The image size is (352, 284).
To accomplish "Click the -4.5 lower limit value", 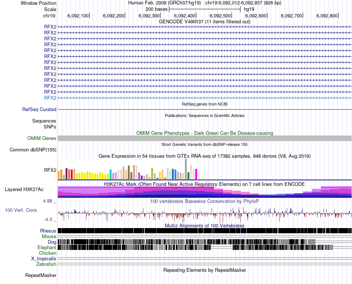I will (x=48, y=220).
